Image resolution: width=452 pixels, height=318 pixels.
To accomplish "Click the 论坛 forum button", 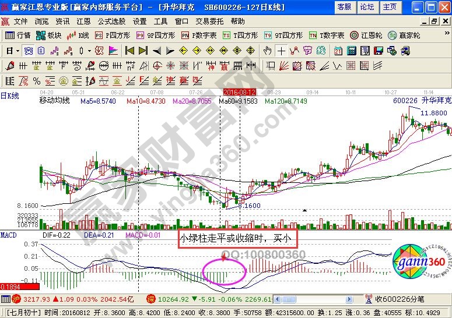I will click(x=367, y=7).
